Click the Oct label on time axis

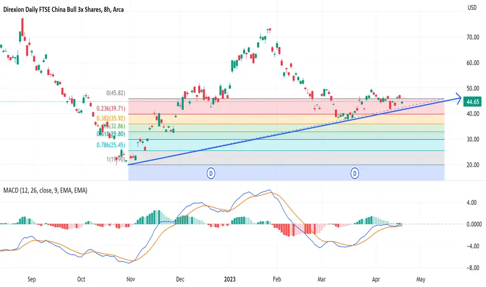click(81, 279)
